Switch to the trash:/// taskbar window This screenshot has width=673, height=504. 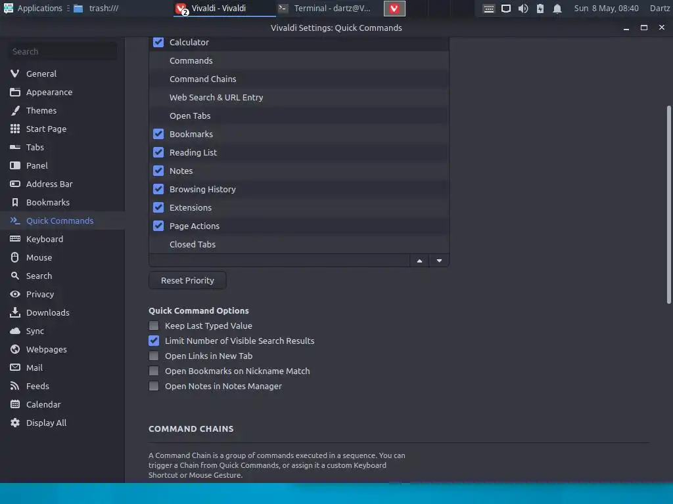[x=96, y=8]
